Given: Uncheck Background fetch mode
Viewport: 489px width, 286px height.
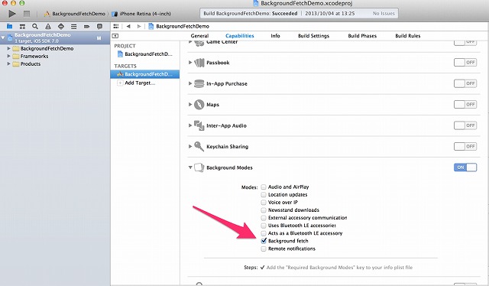Looking at the screenshot, I should [x=264, y=241].
